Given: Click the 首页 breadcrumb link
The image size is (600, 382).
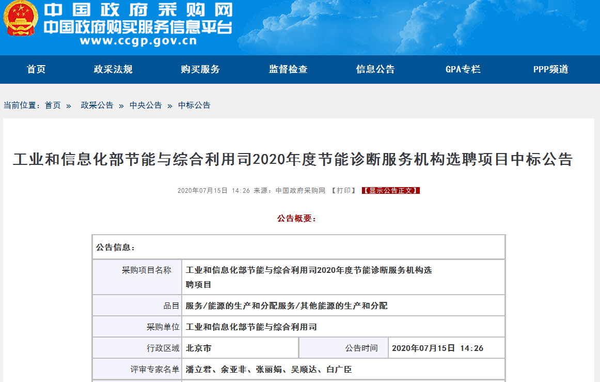Looking at the screenshot, I should 53,105.
